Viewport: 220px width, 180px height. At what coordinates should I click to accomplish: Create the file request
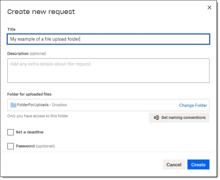tap(198, 164)
